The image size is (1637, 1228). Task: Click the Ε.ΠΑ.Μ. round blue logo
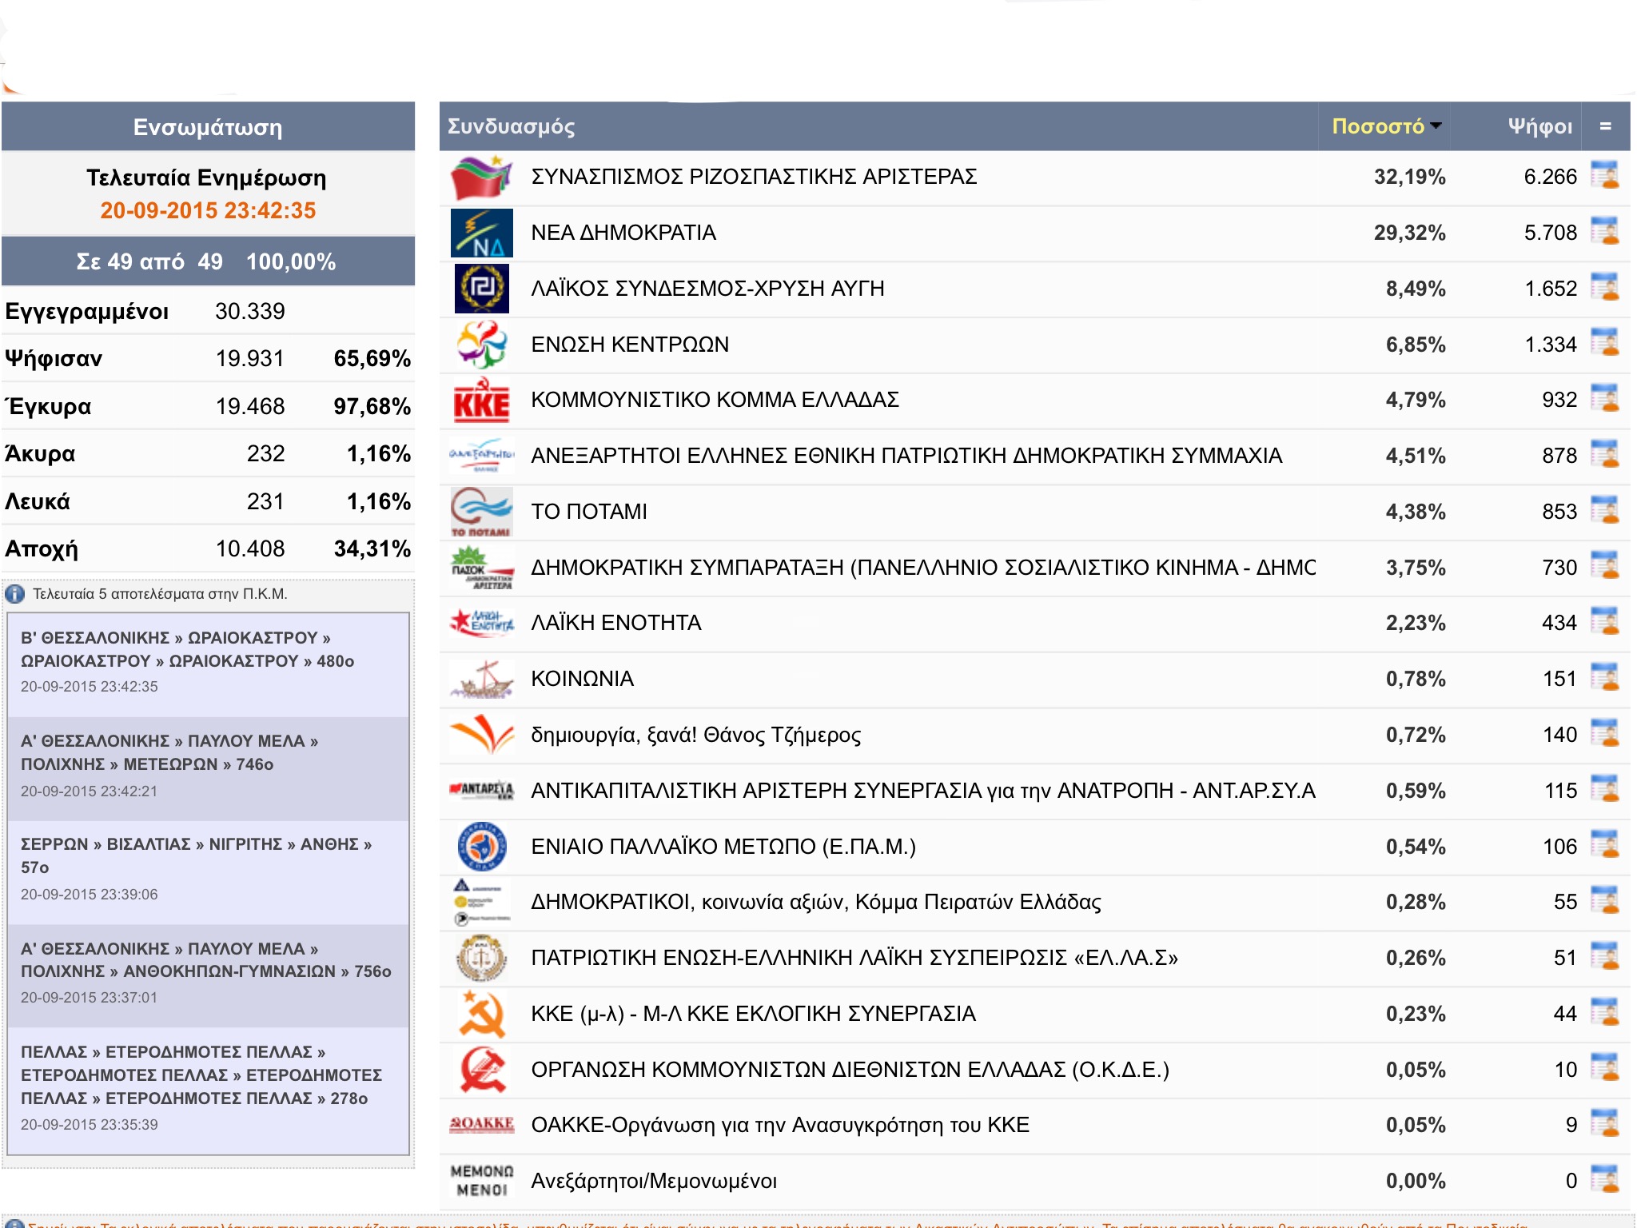481,847
